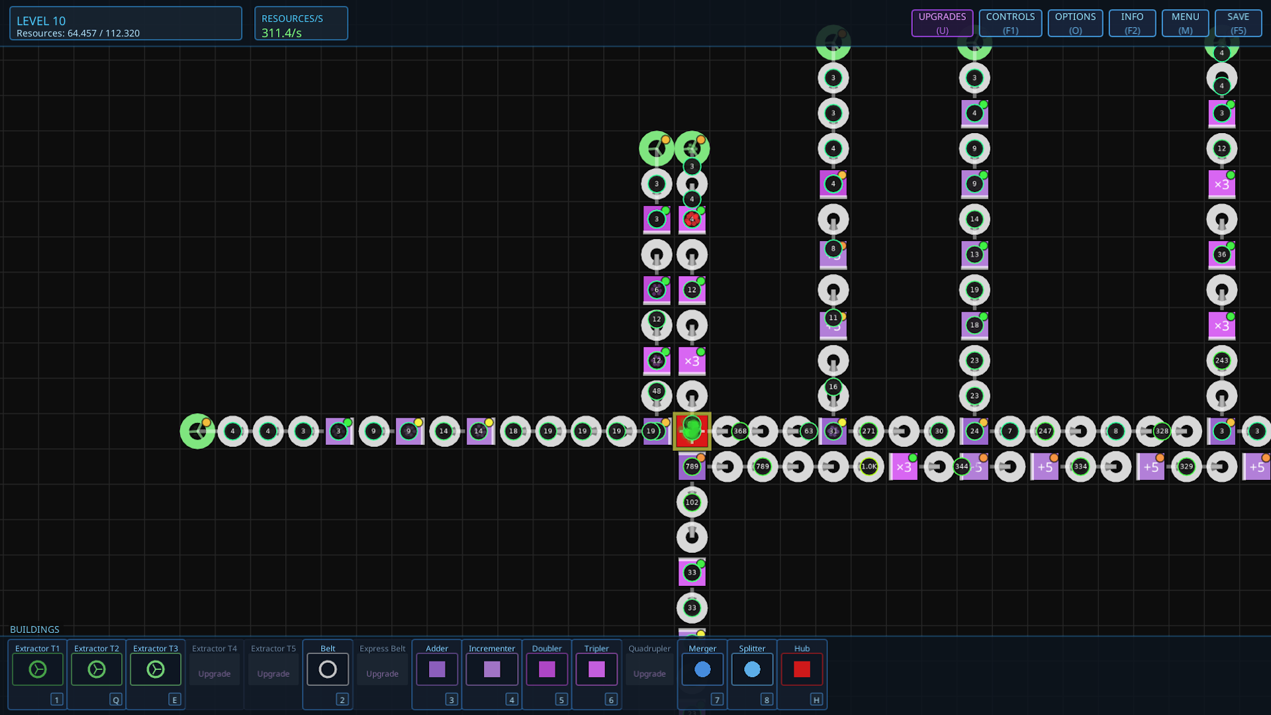Choose the Tripler building

596,669
